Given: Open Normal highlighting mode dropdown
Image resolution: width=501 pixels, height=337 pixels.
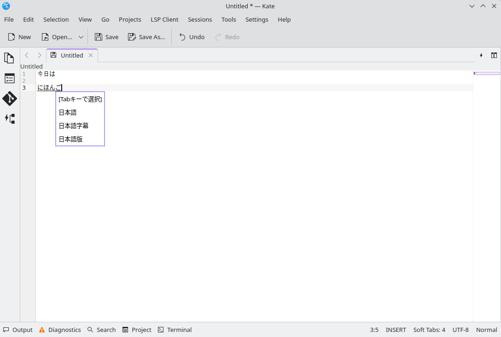Looking at the screenshot, I should [x=486, y=330].
